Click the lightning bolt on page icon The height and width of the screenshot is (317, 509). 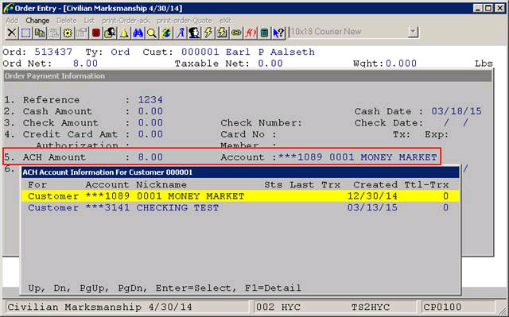click(223, 33)
